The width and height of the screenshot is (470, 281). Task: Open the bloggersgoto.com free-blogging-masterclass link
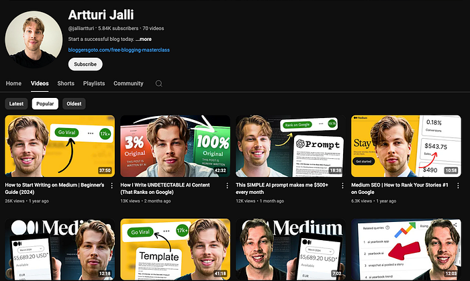point(119,50)
